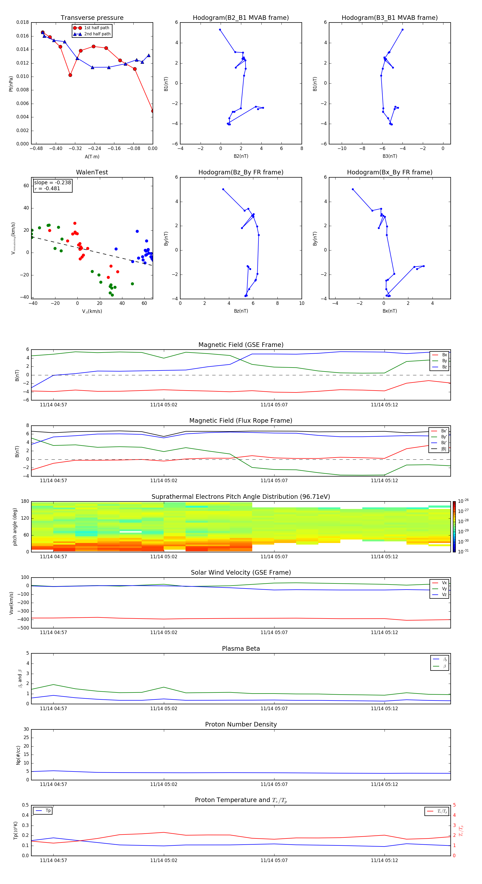
Task: Click '11/14 05:07' tick under Solar Wind Velocity panel
Action: (x=274, y=632)
